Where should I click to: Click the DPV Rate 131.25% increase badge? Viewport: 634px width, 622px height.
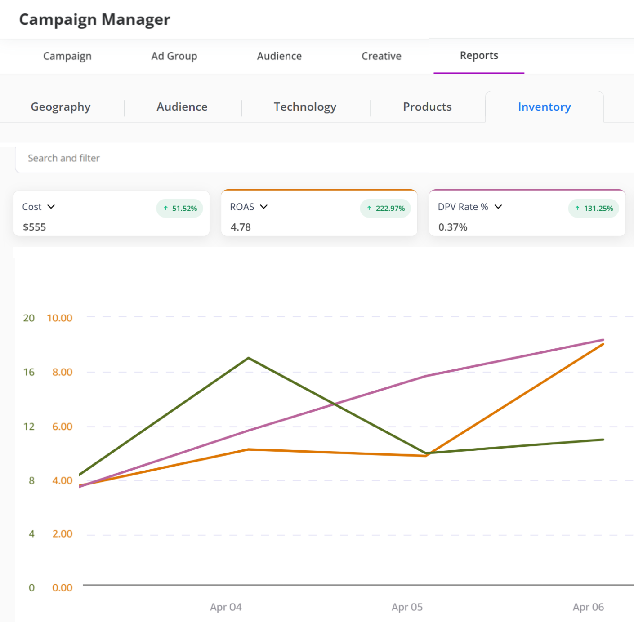[594, 209]
